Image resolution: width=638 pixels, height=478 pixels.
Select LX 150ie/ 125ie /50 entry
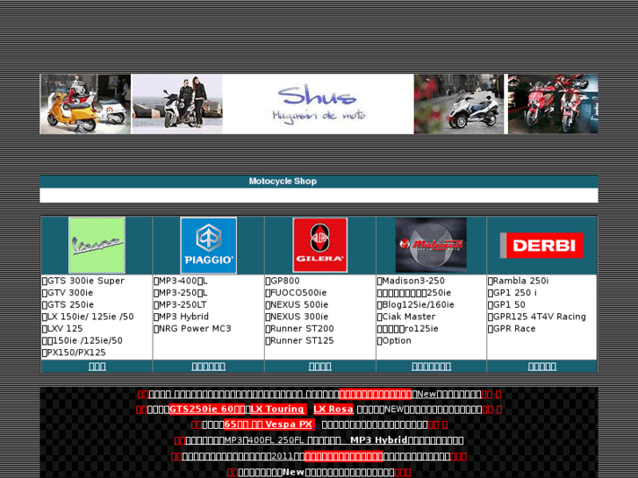[x=88, y=317]
